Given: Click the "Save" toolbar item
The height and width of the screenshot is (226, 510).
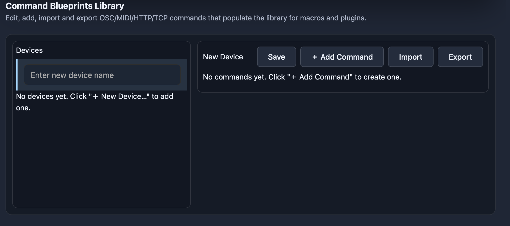Looking at the screenshot, I should pyautogui.click(x=276, y=57).
